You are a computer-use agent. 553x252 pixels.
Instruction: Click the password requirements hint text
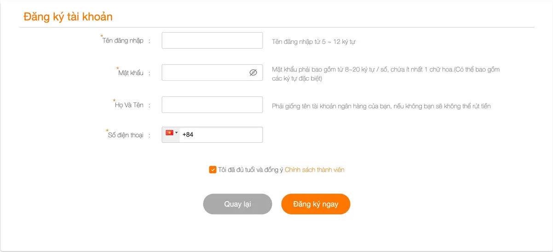click(386, 74)
